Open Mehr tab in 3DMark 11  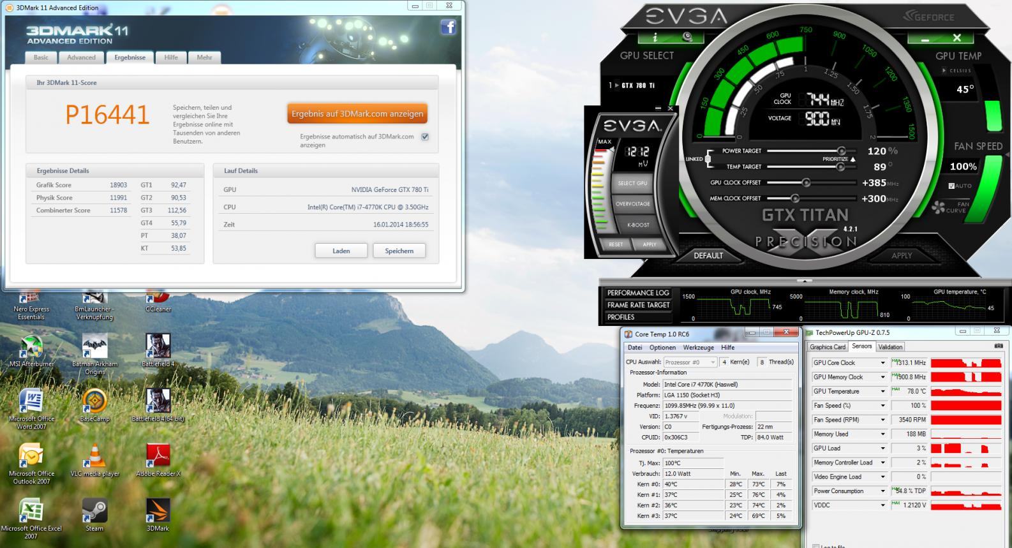click(x=204, y=57)
